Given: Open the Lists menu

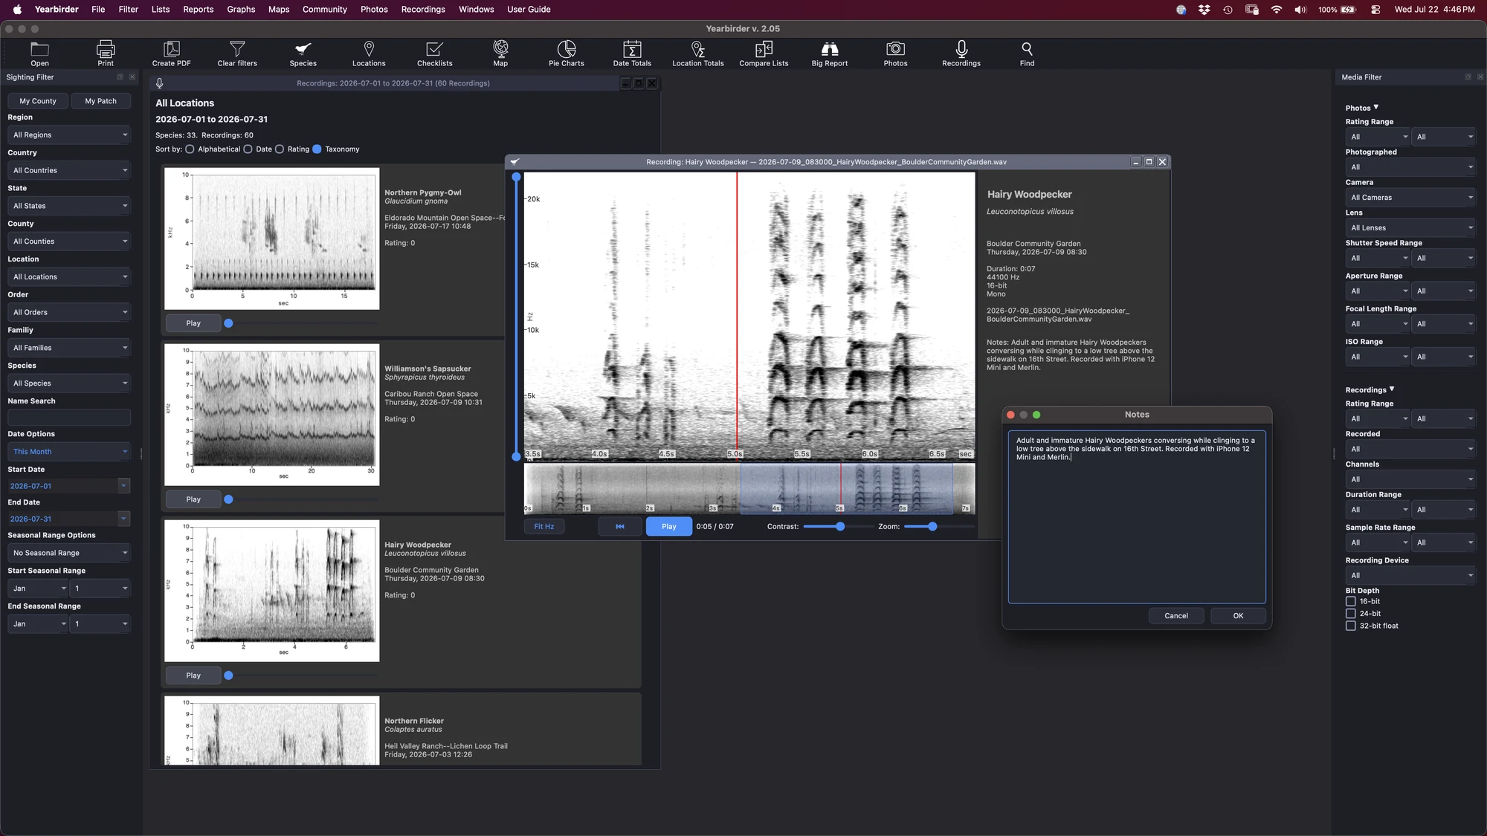Looking at the screenshot, I should pyautogui.click(x=161, y=10).
